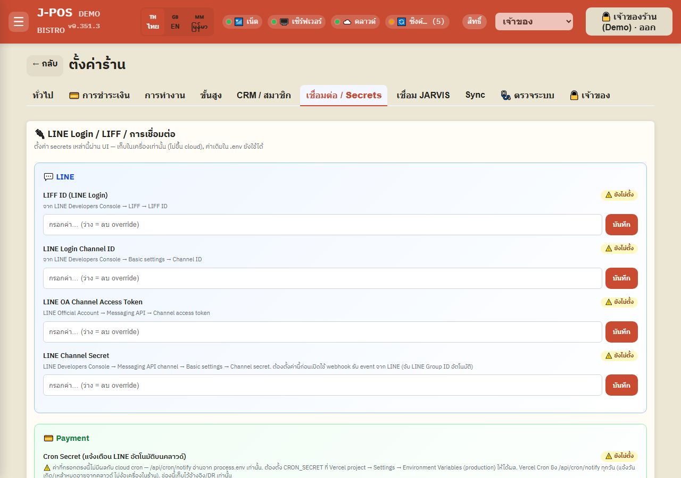Switch language to Thai (TH)
The width and height of the screenshot is (681, 478).
tap(153, 22)
